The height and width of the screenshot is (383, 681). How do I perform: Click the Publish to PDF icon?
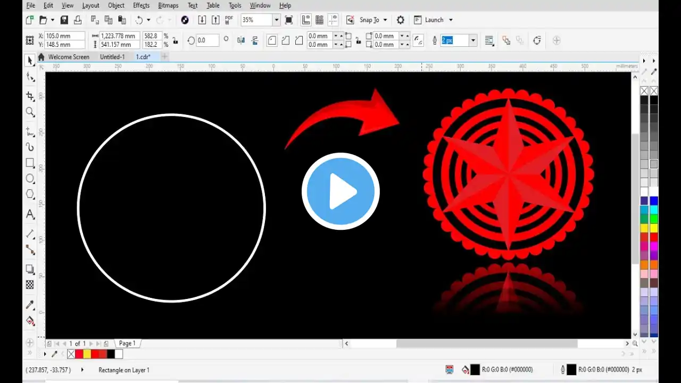click(x=229, y=20)
